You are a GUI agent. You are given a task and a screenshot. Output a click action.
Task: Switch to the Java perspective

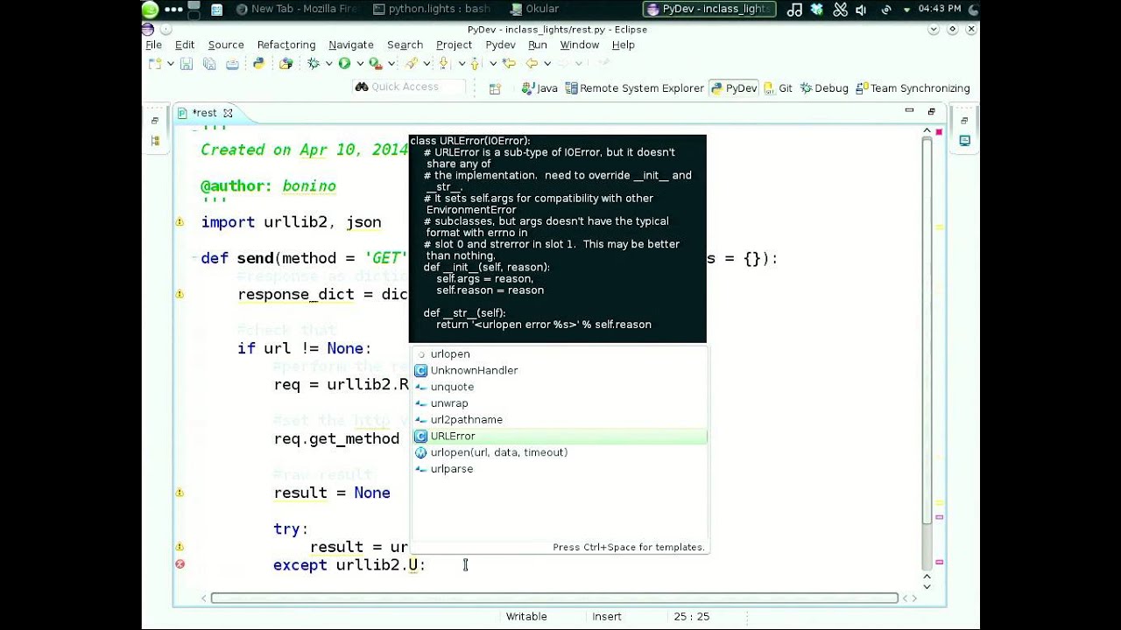[539, 88]
